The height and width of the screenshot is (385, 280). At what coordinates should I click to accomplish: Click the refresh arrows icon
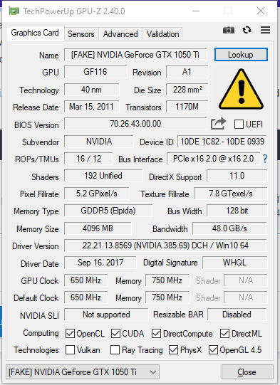coord(247,30)
